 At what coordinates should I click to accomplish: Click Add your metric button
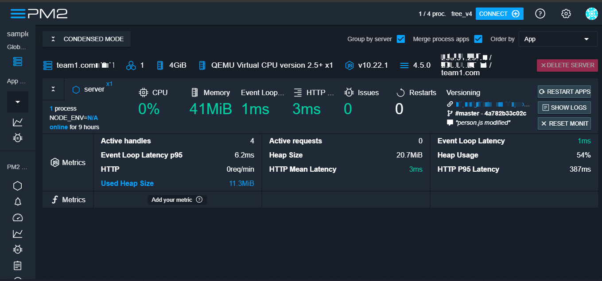[x=177, y=200]
